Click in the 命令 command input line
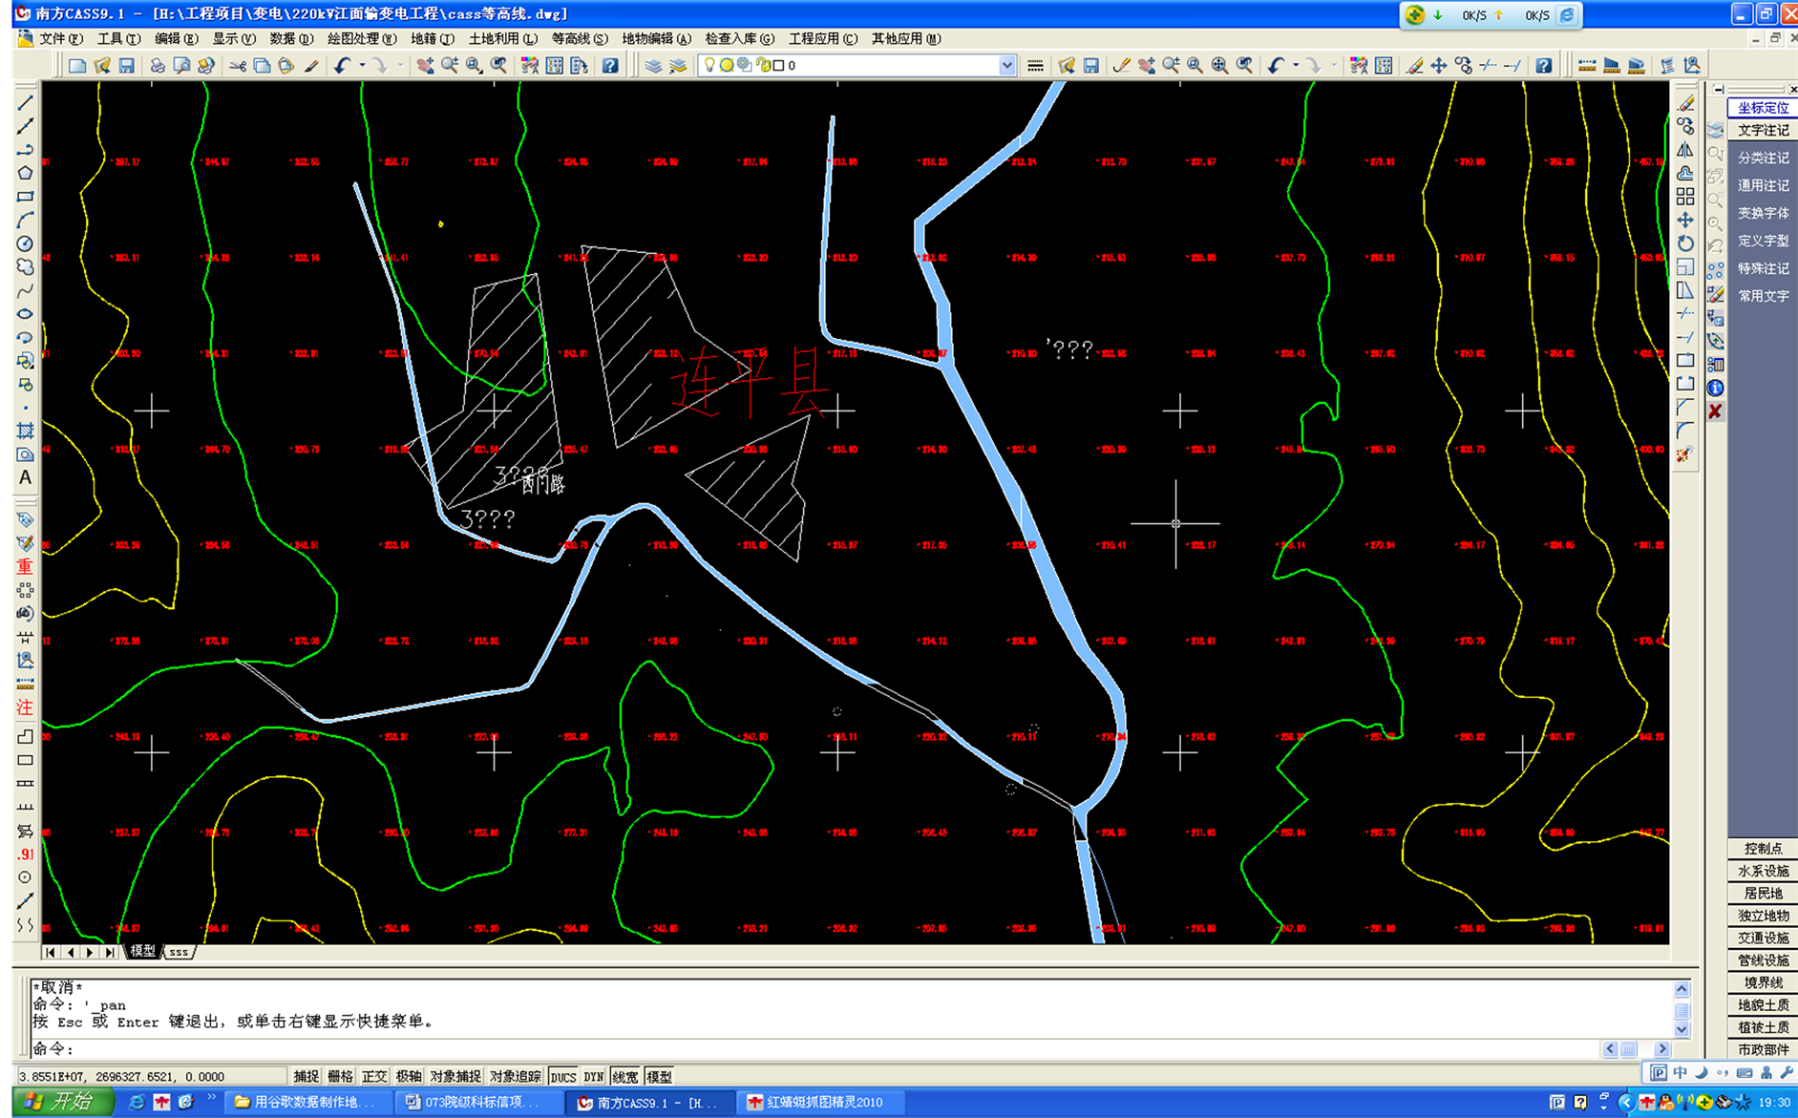 764,1048
